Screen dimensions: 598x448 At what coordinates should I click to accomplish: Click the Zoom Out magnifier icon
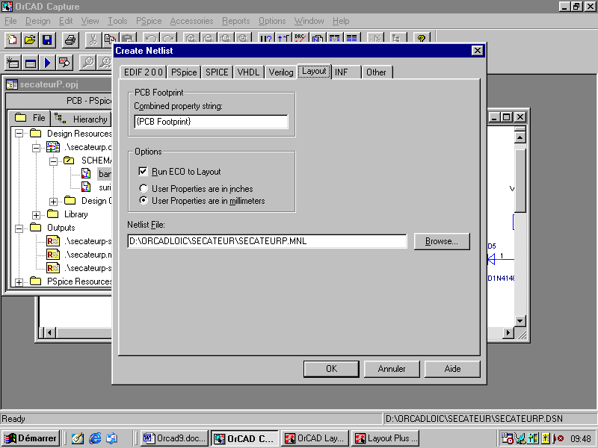(209, 38)
